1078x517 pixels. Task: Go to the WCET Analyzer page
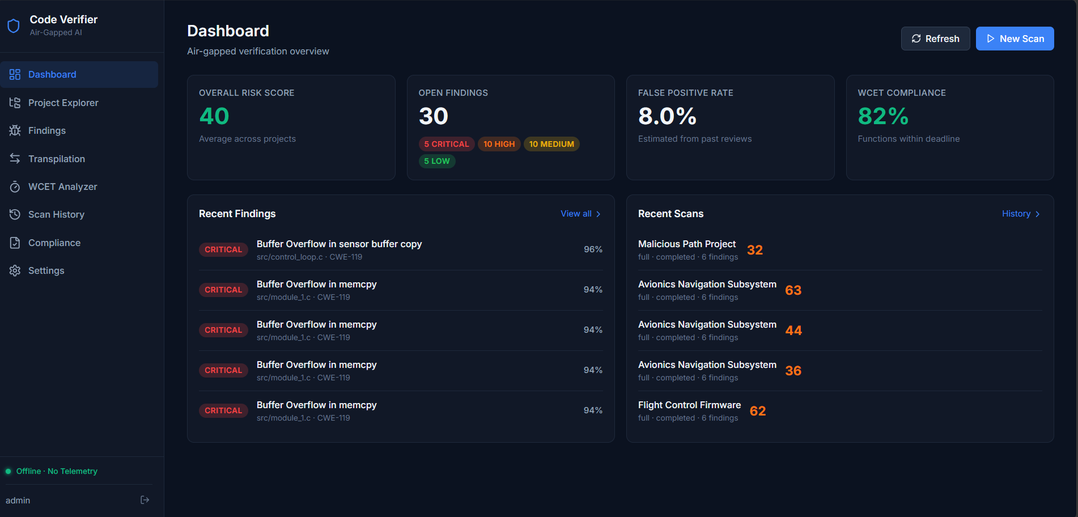tap(79, 187)
